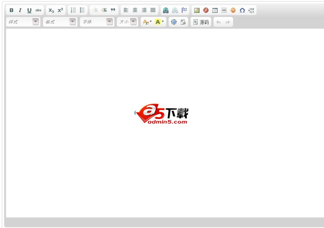Open background color picker
This screenshot has height=228, width=324.
click(x=159, y=22)
